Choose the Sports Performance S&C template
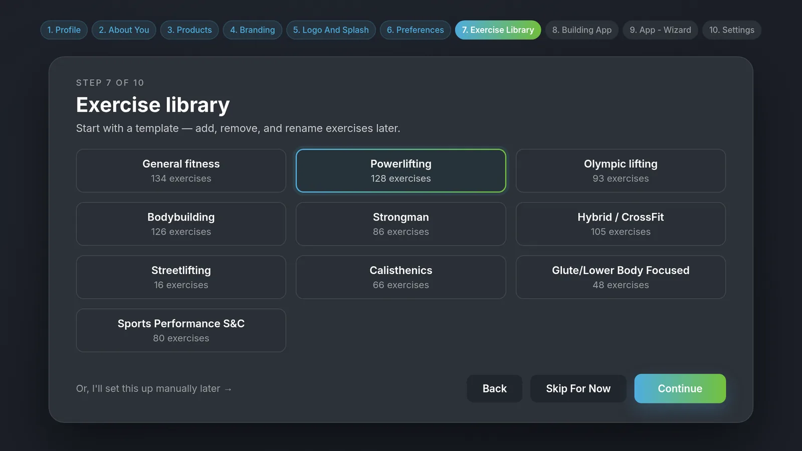802x451 pixels. coord(181,330)
